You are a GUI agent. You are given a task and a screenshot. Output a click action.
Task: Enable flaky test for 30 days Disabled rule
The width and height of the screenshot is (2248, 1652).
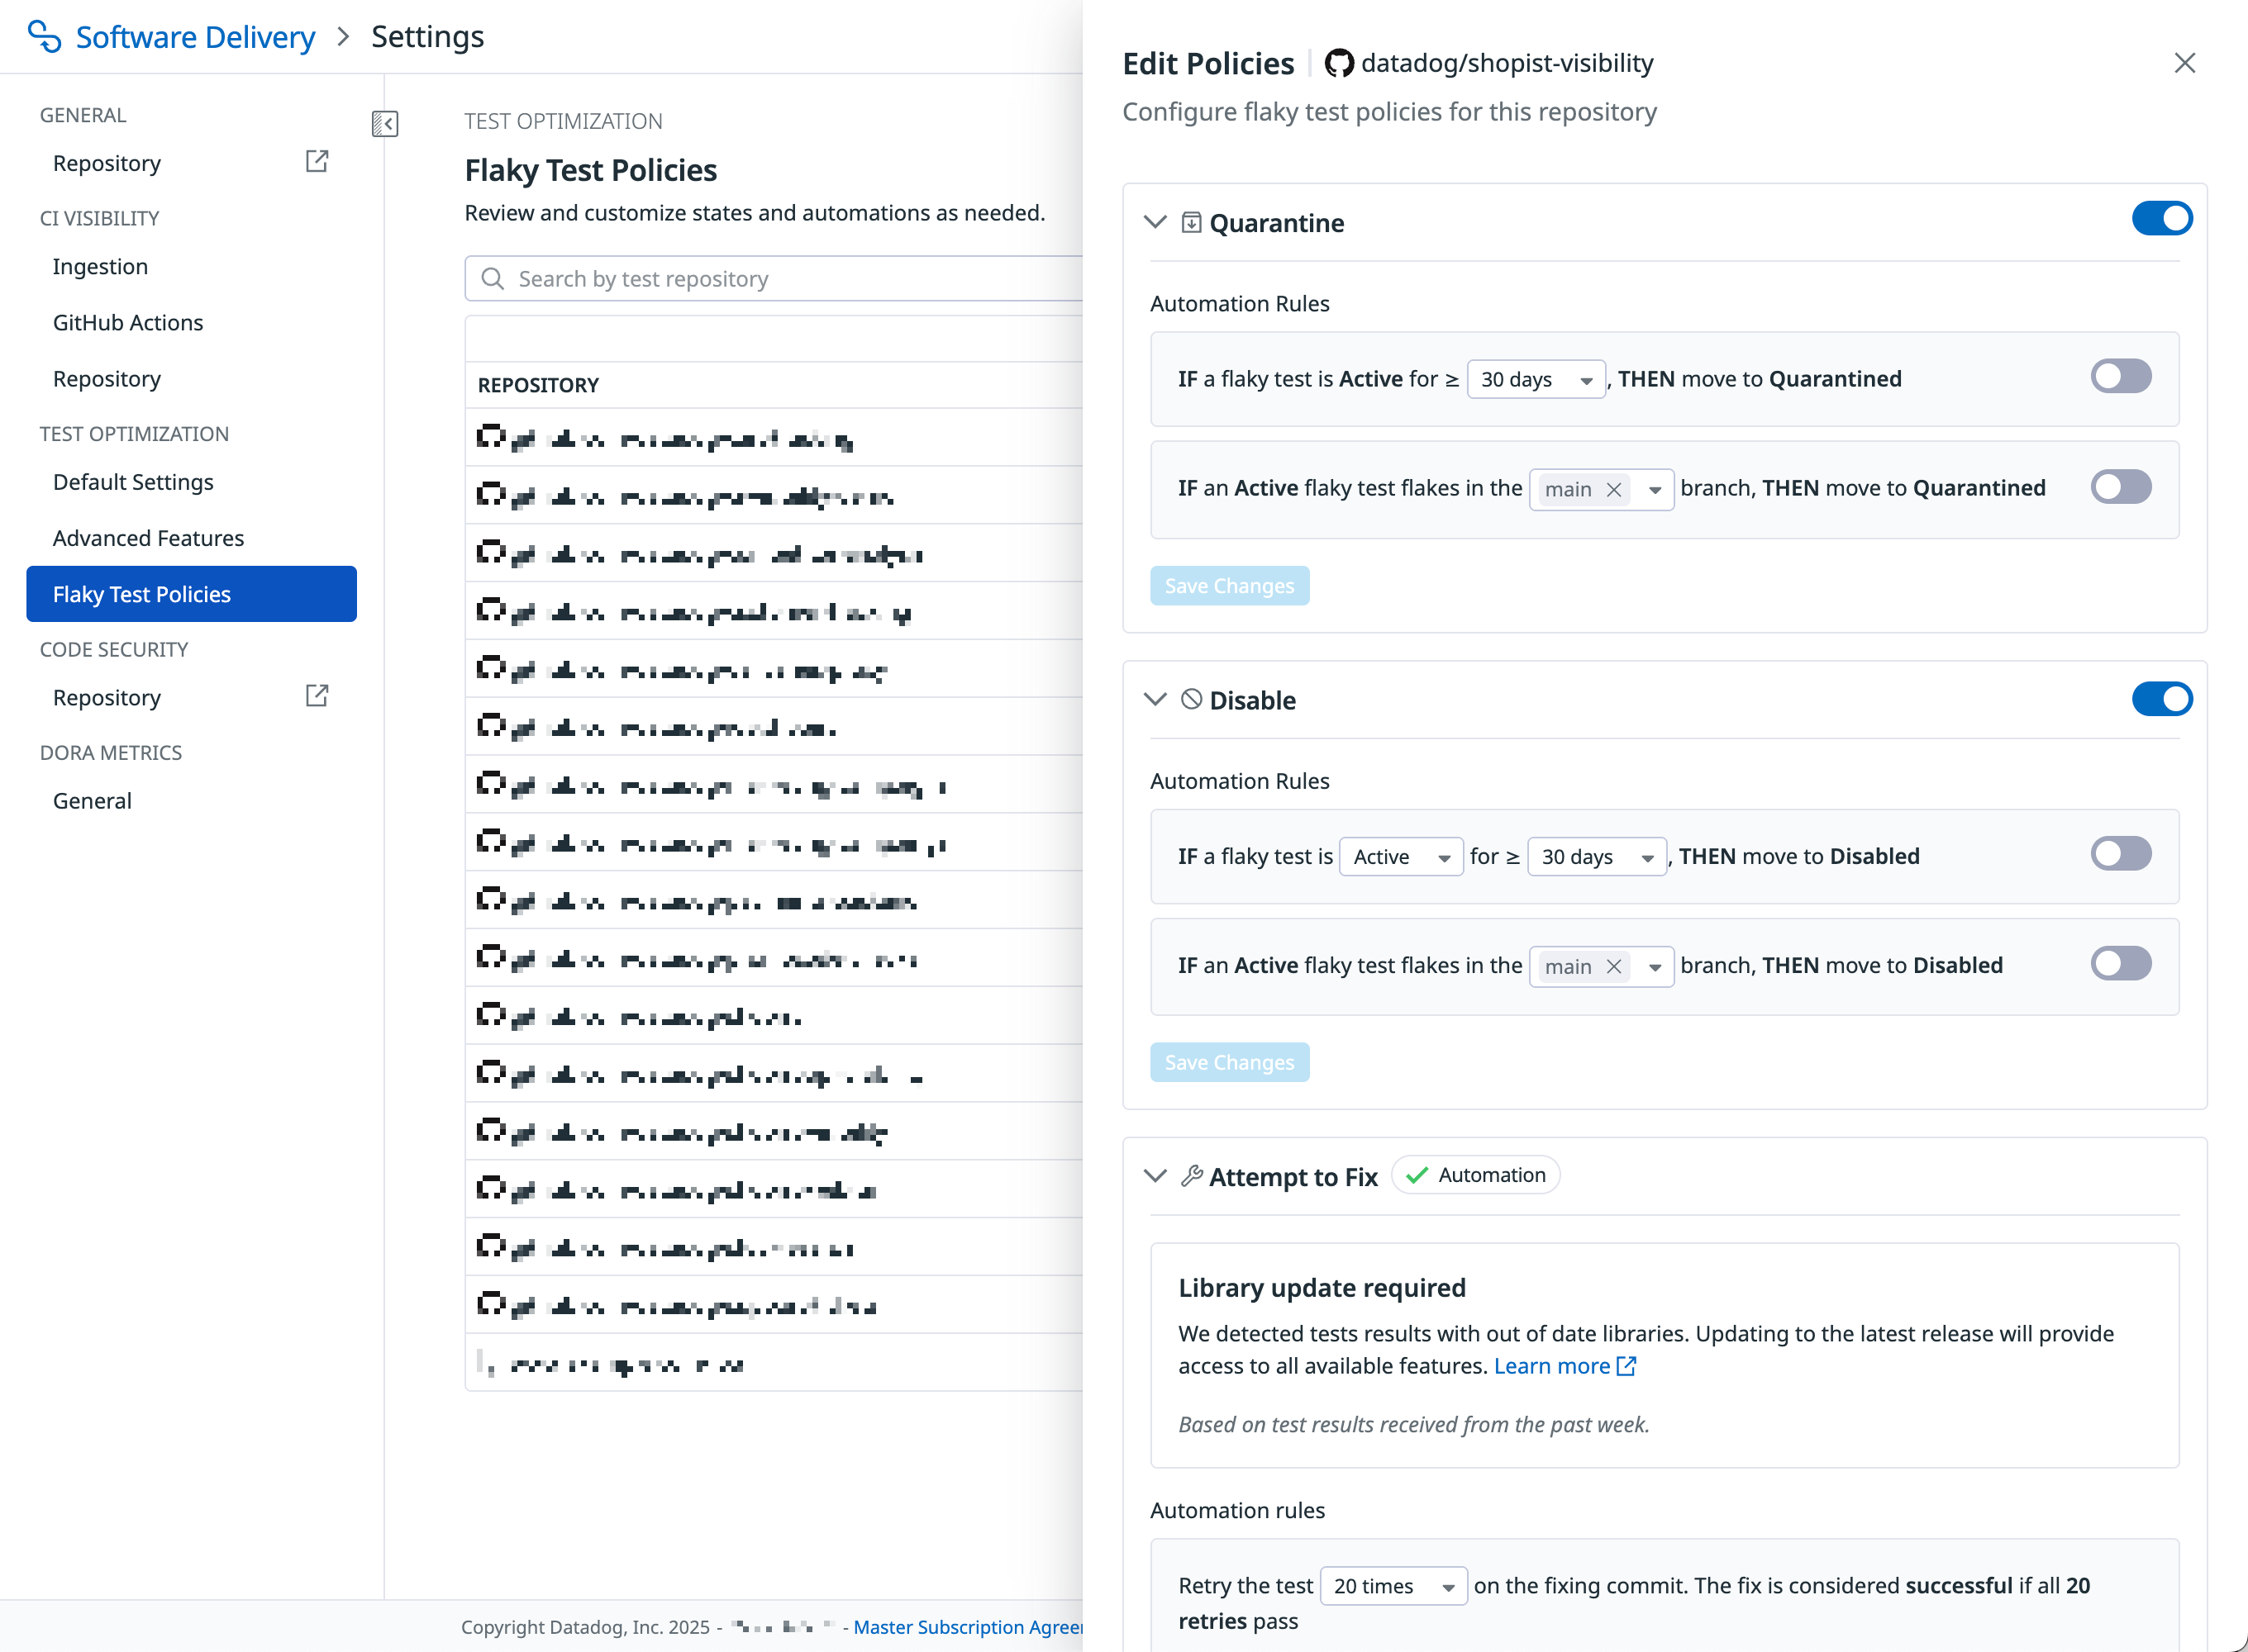(2121, 854)
